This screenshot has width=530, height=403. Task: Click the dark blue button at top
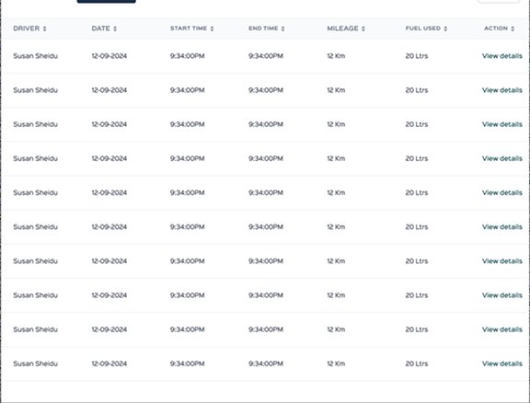pos(107,1)
